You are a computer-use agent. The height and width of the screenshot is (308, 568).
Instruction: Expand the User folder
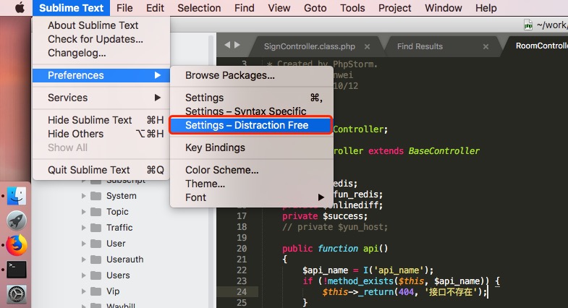(83, 244)
